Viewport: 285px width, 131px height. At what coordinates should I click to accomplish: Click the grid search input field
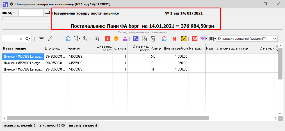point(11,39)
